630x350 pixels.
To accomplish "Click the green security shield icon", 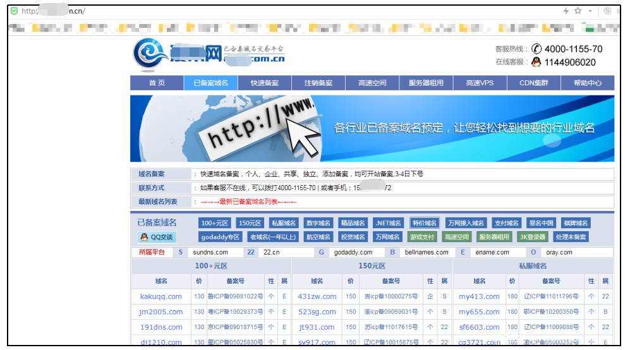I will pyautogui.click(x=14, y=11).
